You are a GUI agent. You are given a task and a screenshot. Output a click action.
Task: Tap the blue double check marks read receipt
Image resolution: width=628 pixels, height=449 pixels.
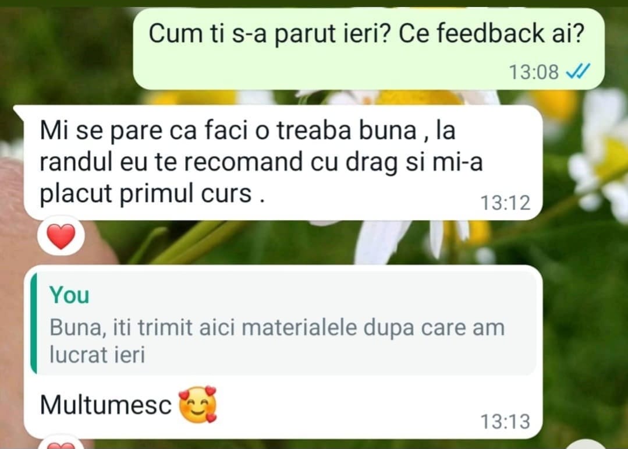[x=577, y=72]
